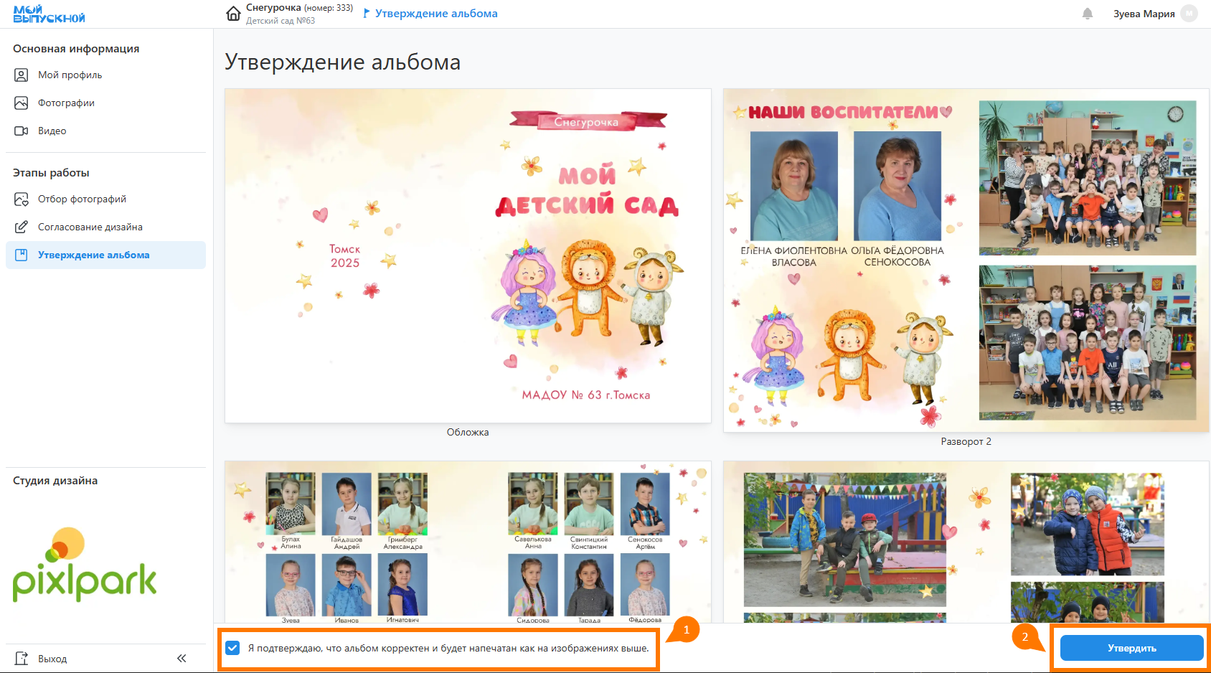Click the My Profile icon
The height and width of the screenshot is (673, 1211).
[22, 75]
